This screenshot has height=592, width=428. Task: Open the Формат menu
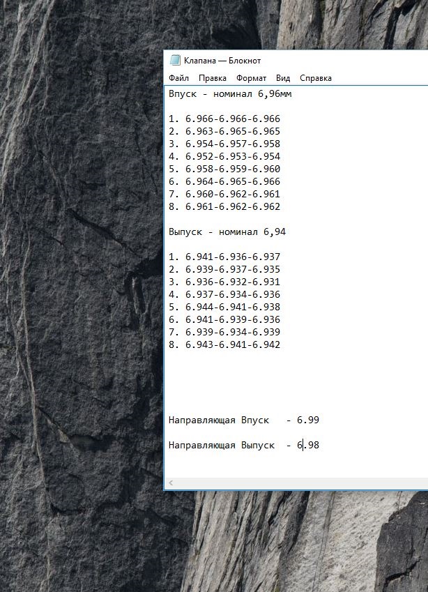pyautogui.click(x=252, y=78)
